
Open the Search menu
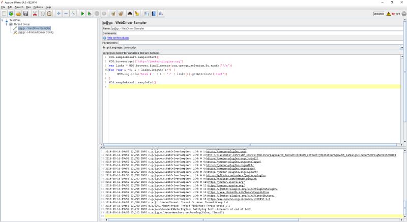[x=19, y=7]
